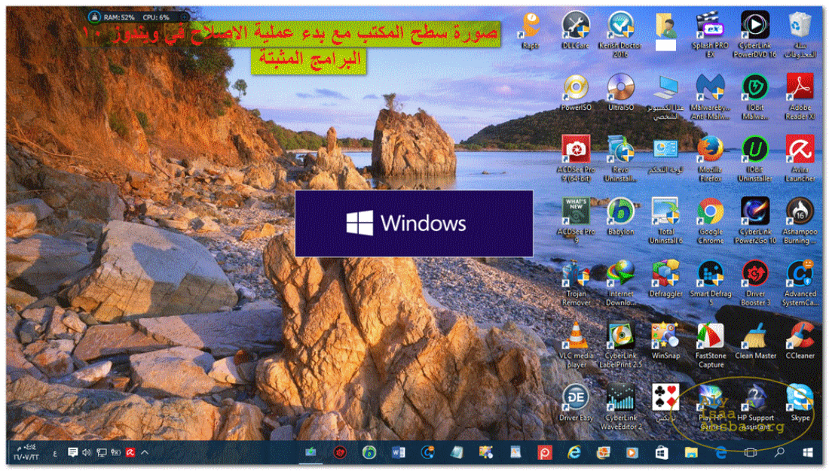Open the Windows Store taskbar icon

point(662,452)
